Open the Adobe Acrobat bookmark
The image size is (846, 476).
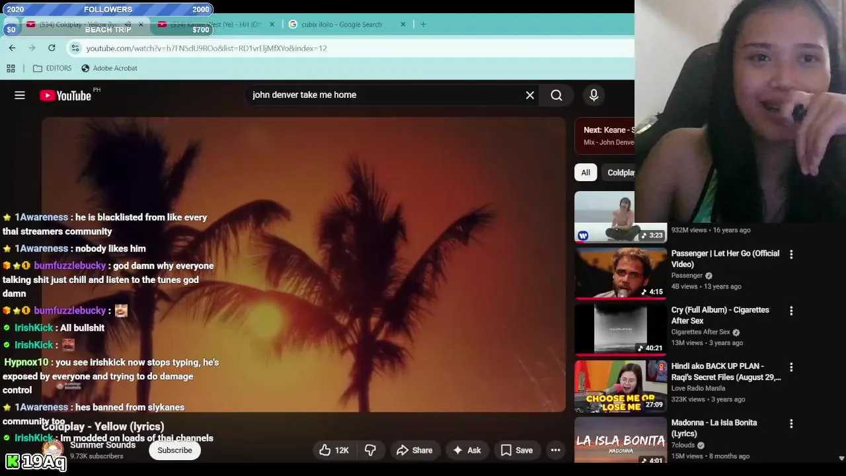pos(109,68)
